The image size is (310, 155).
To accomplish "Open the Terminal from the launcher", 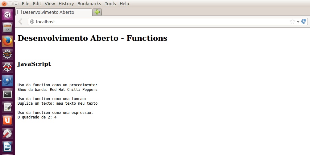I will pos(7,94).
